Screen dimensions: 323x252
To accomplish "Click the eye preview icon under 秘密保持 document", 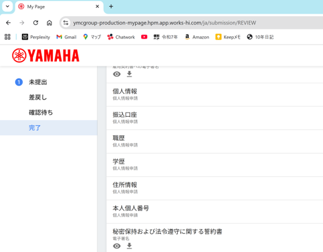I will tap(117, 246).
